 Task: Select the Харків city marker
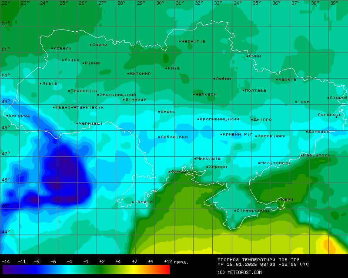(x=277, y=79)
